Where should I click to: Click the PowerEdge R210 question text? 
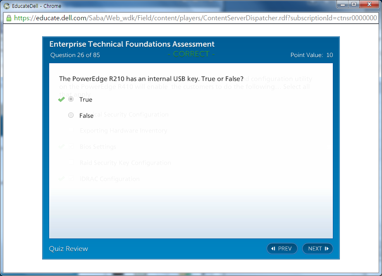pyautogui.click(x=151, y=79)
